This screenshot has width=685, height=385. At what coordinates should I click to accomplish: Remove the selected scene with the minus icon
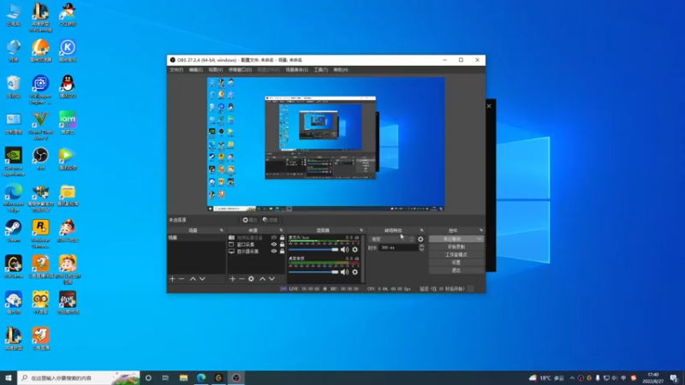click(182, 279)
